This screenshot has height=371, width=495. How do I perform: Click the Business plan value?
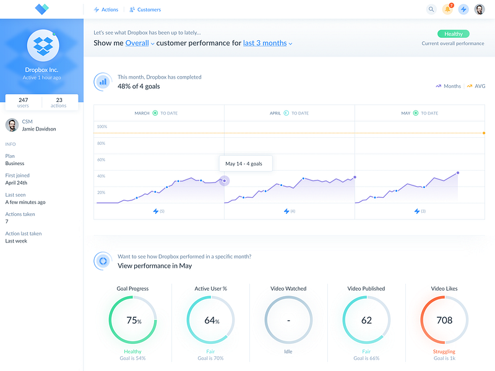(15, 163)
